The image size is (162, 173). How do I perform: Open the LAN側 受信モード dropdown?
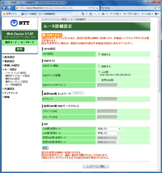(108, 133)
